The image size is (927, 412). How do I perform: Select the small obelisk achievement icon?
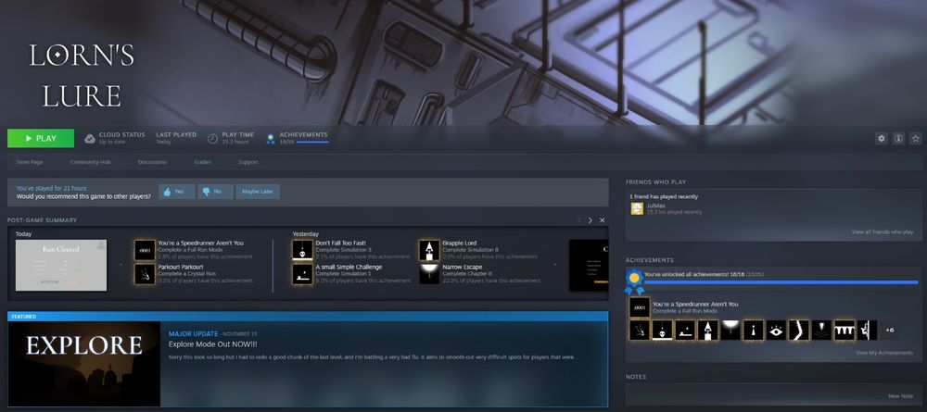point(753,331)
